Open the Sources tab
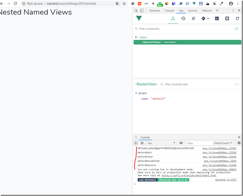 pyautogui.click(x=193, y=11)
